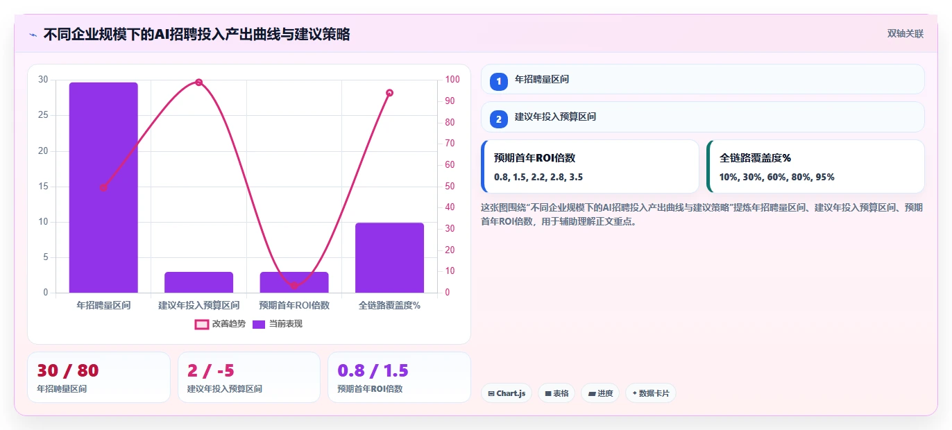The height and width of the screenshot is (430, 952).
Task: Click the description paragraph starting 这张图围绕
Action: click(702, 214)
